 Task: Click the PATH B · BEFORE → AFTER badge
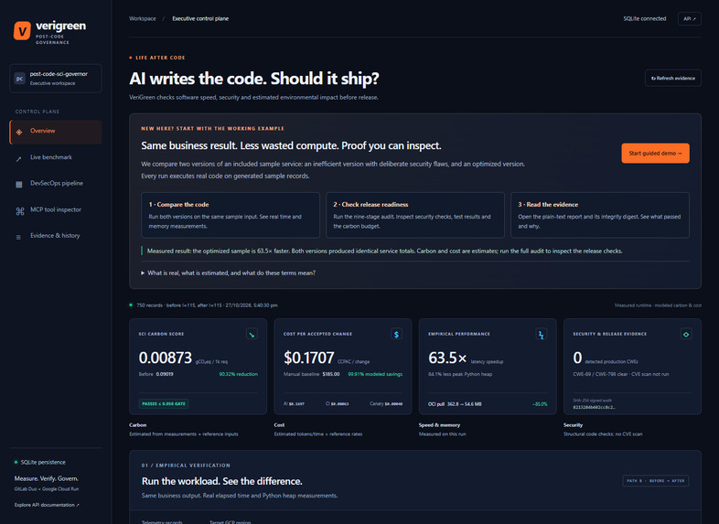tap(655, 481)
